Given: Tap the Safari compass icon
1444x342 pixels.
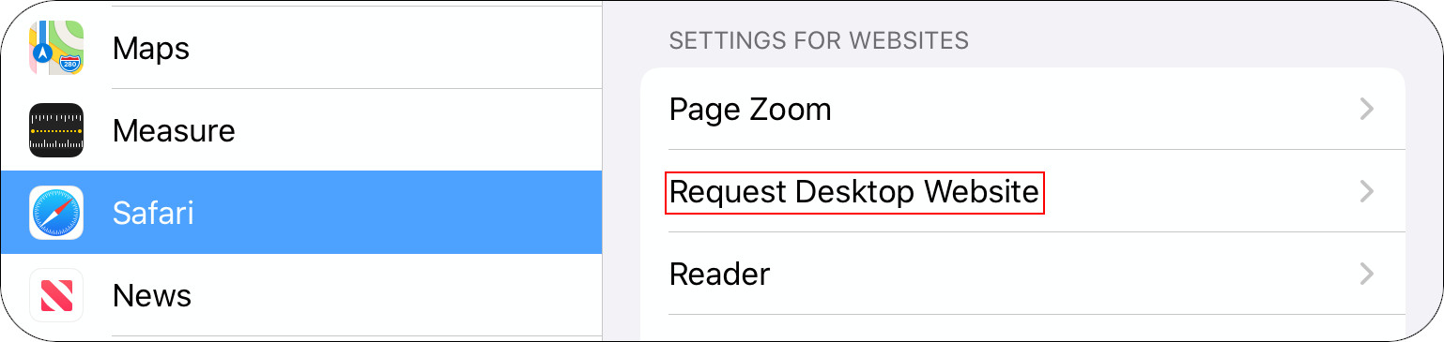Looking at the screenshot, I should coord(56,213).
